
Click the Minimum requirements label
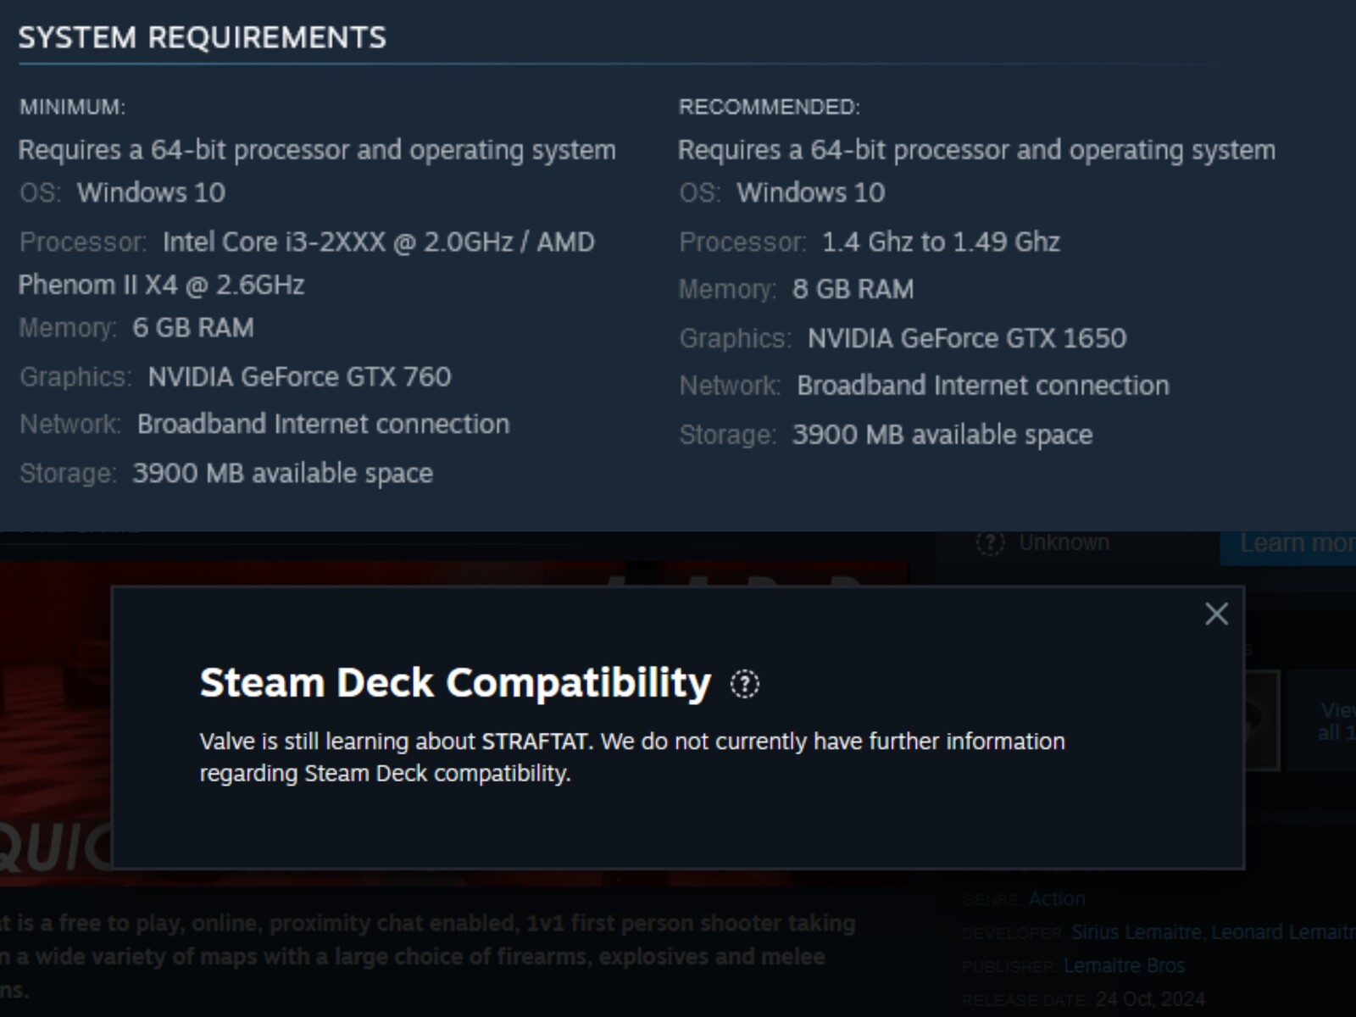point(72,107)
